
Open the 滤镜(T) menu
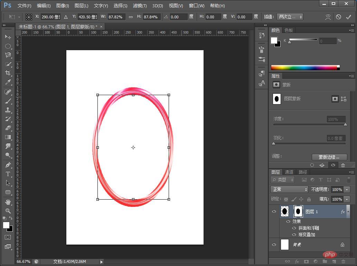tap(140, 6)
